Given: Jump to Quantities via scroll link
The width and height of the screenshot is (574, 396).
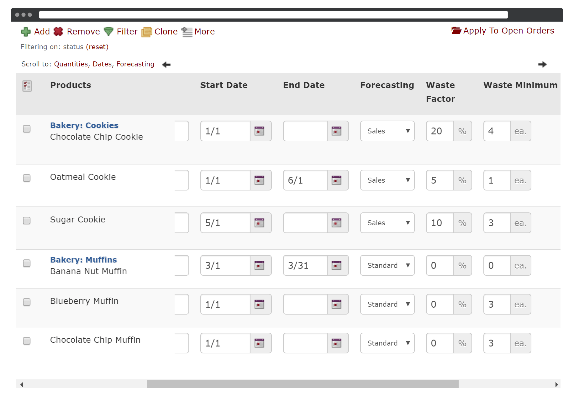Looking at the screenshot, I should [x=71, y=64].
